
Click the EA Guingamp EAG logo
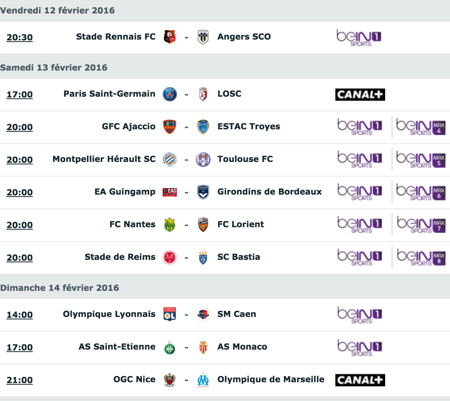[x=170, y=192]
